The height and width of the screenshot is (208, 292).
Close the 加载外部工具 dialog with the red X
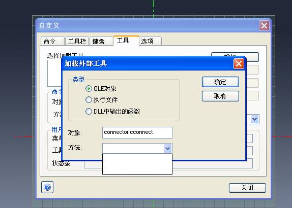(239, 64)
